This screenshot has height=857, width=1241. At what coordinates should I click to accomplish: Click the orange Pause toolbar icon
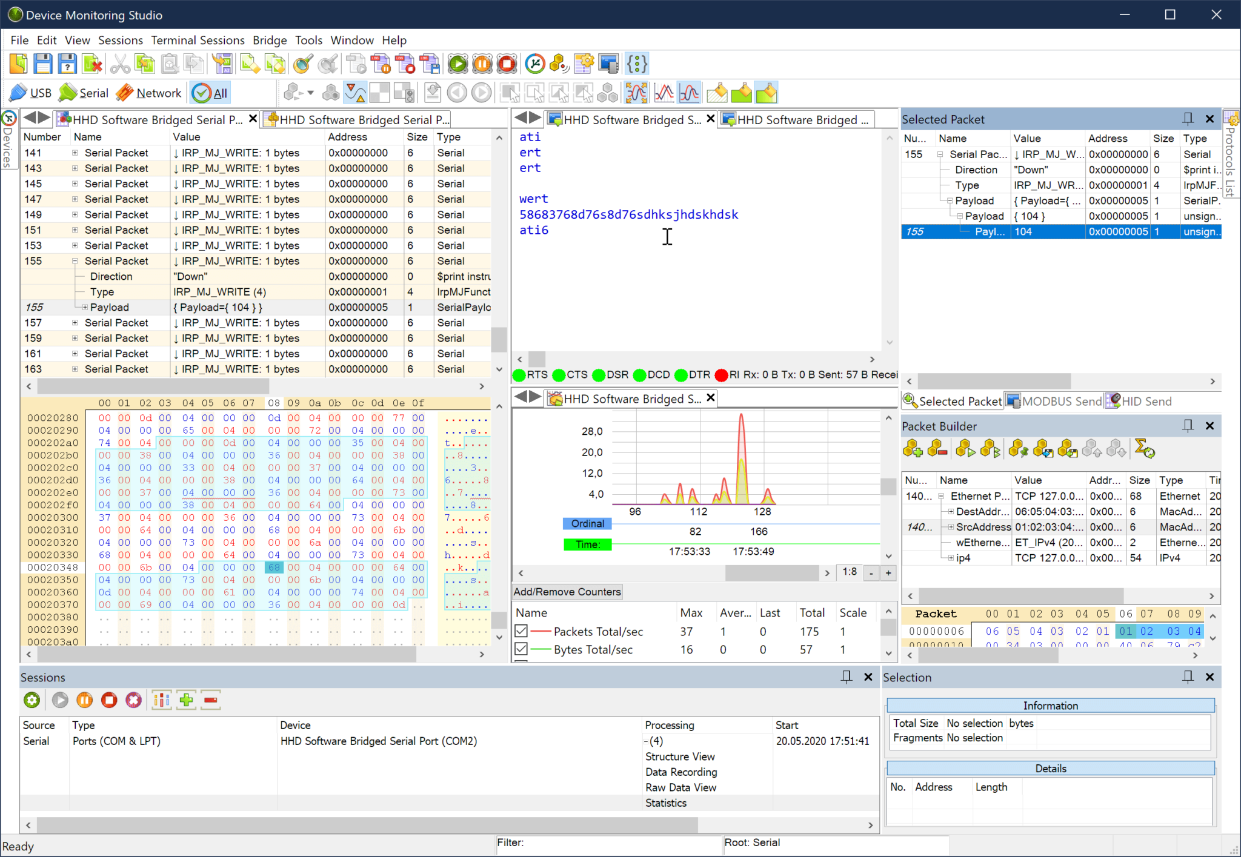[x=482, y=64]
